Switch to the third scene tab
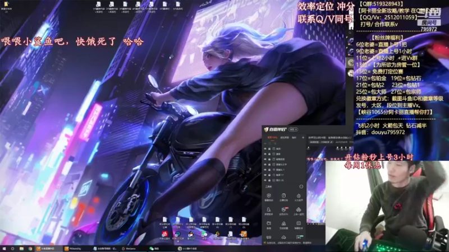Viewport: 449px width, 252px height. click(x=294, y=138)
